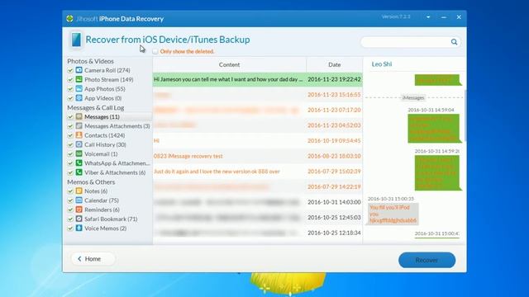
Task: Click into the search input field
Action: (x=405, y=42)
